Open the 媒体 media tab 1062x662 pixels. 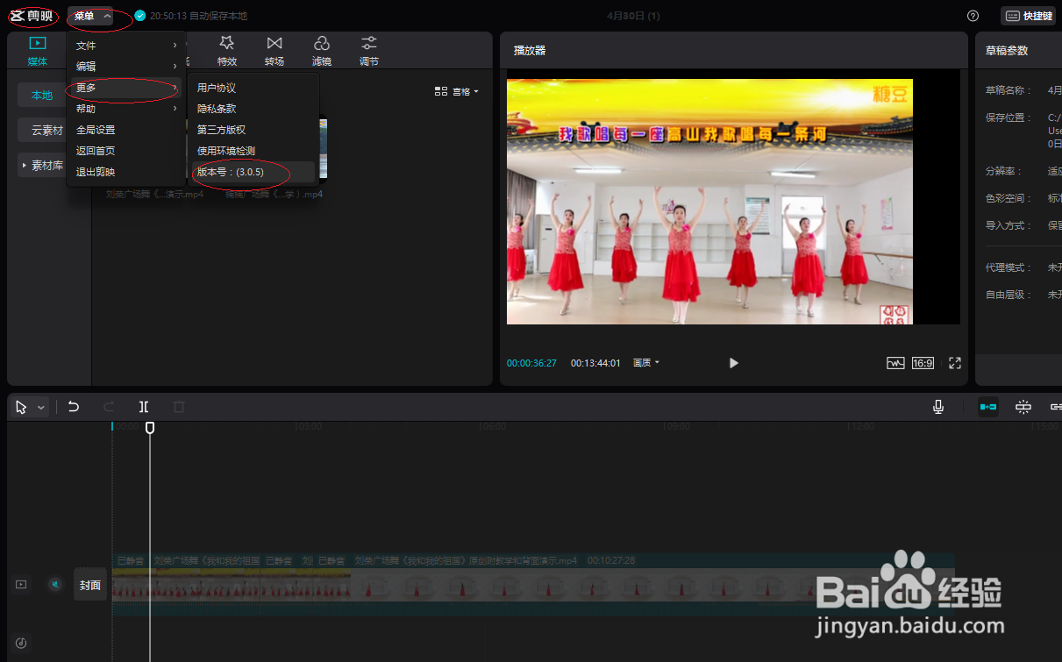[x=37, y=51]
